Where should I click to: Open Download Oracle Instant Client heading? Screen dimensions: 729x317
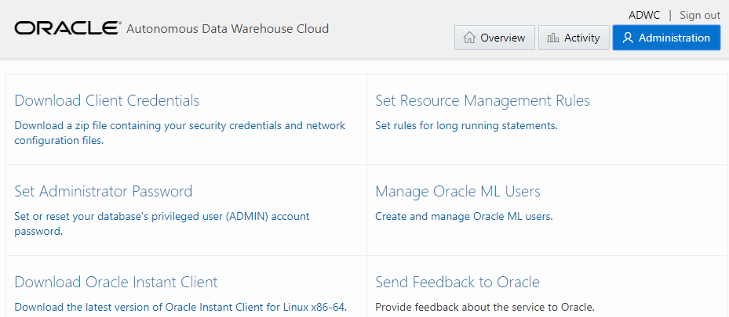coord(116,282)
